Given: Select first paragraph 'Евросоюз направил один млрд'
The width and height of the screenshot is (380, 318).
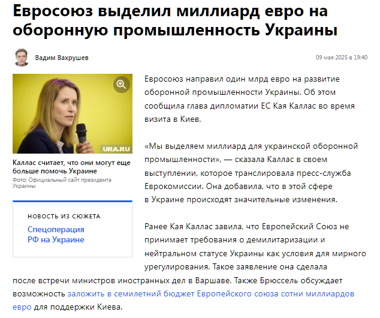Looking at the screenshot, I should pos(249,99).
